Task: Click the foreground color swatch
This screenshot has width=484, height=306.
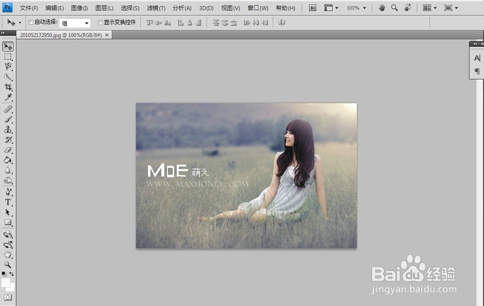Action: (5, 282)
